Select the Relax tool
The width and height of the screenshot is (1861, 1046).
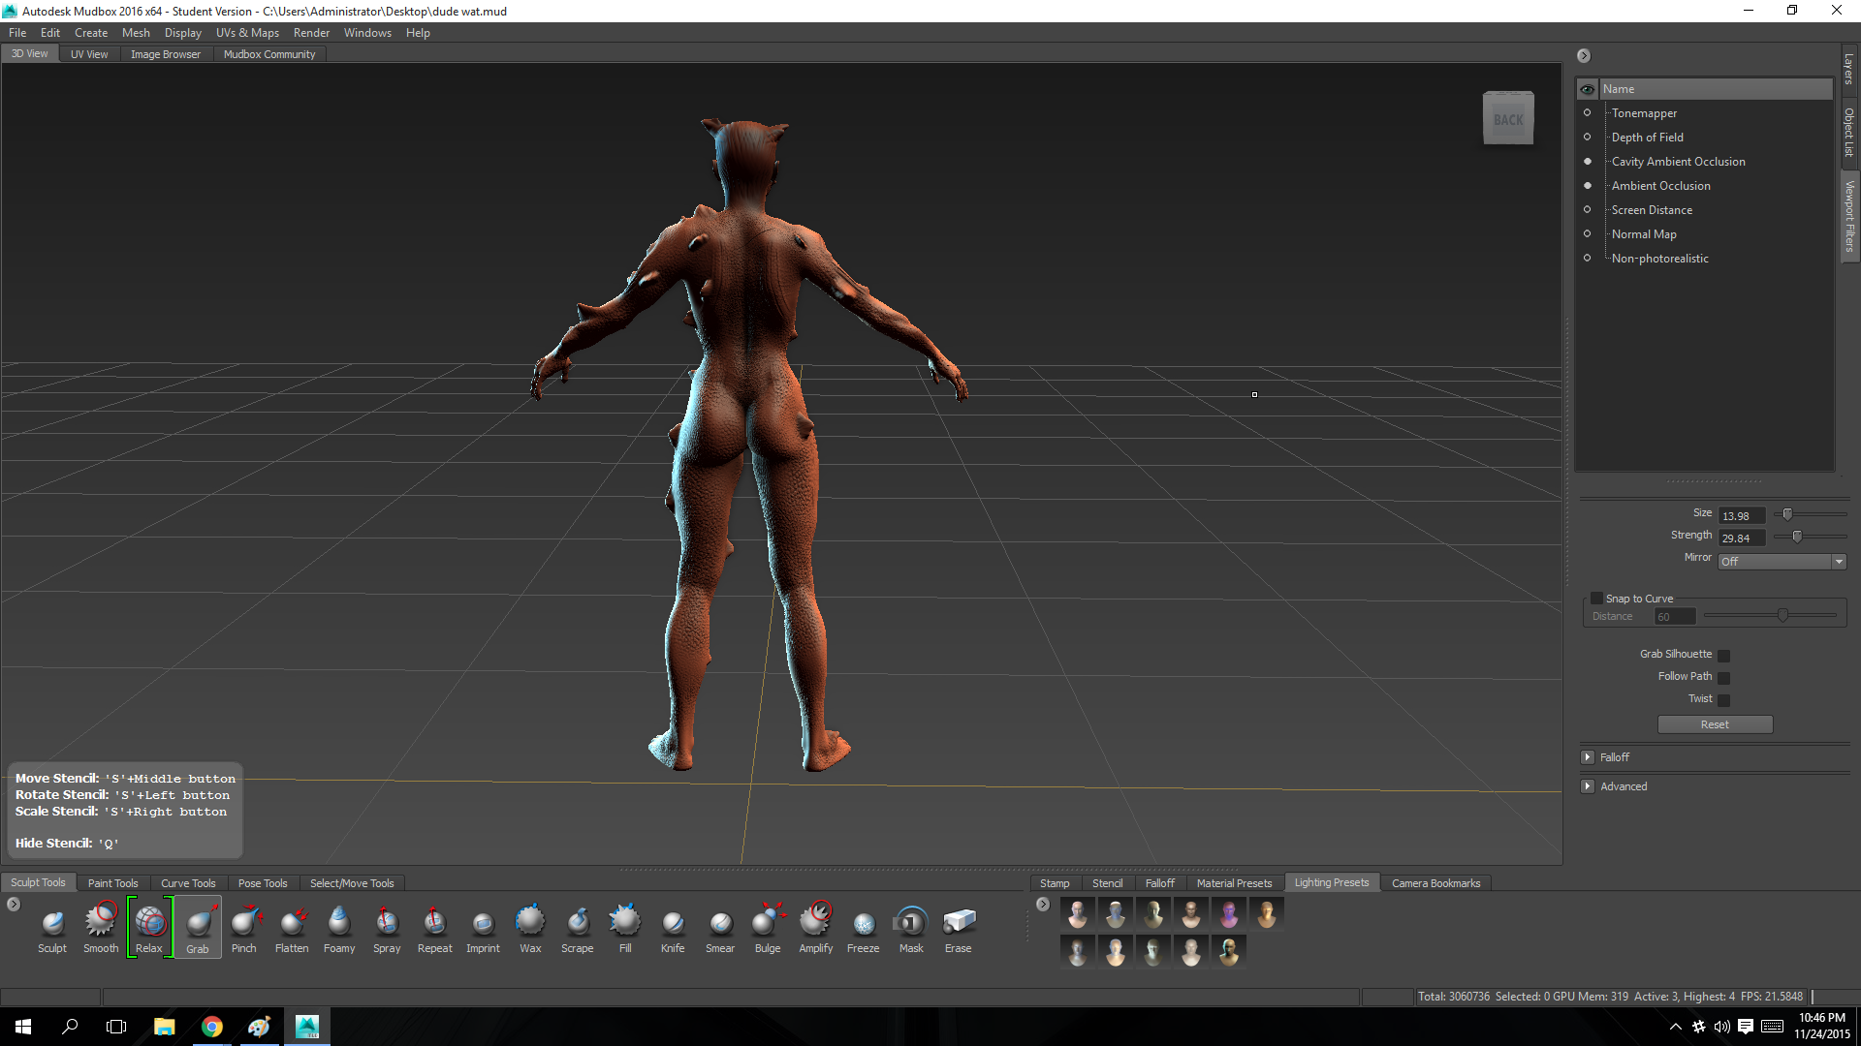tap(149, 929)
